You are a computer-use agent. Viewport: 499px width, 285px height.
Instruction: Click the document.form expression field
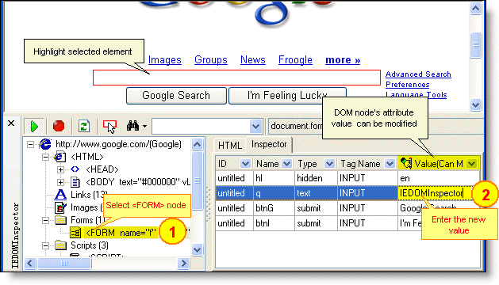click(x=296, y=126)
